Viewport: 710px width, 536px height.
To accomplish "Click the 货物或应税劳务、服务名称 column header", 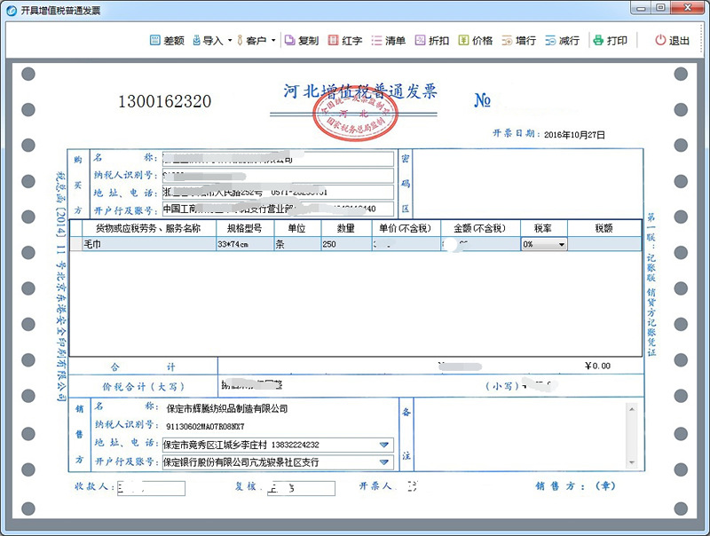I will (148, 228).
